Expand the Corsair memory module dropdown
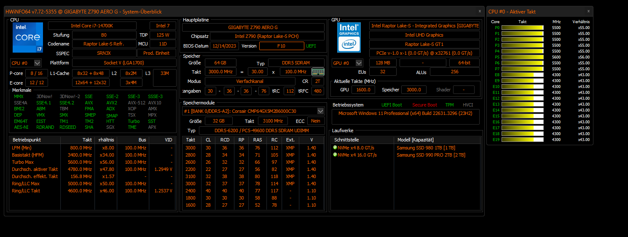 (320, 111)
